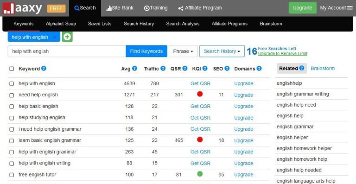Click Get QSR for 'help basic english'

200,106
